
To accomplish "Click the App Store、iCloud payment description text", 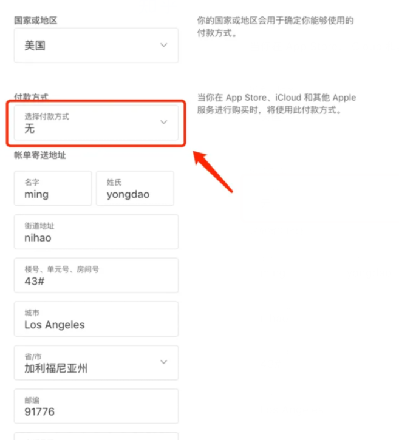I will (276, 104).
